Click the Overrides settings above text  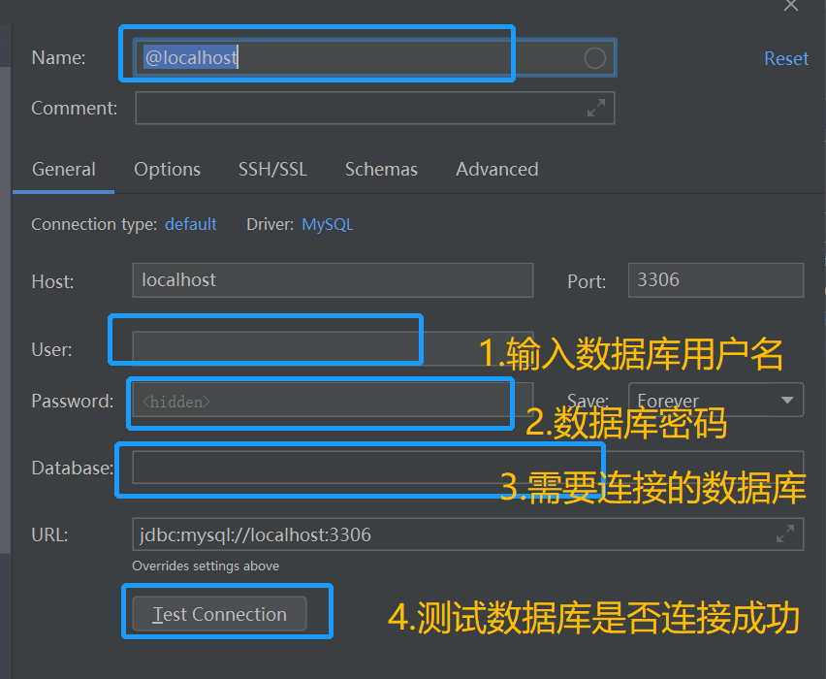[206, 566]
